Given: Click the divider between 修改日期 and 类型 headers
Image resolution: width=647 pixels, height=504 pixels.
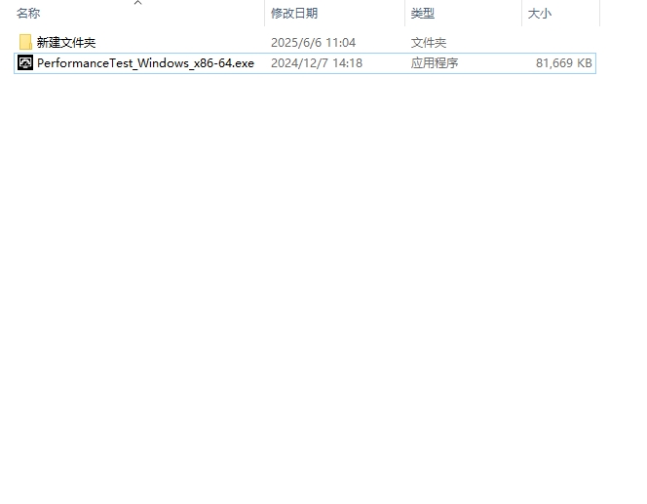Looking at the screenshot, I should (404, 14).
